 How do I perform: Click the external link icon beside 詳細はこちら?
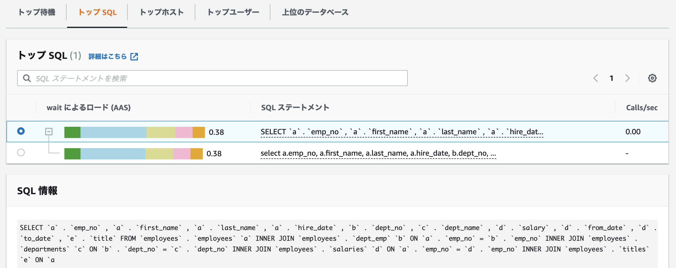point(134,56)
